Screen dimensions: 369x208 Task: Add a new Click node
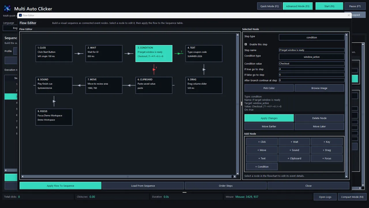pos(262,142)
